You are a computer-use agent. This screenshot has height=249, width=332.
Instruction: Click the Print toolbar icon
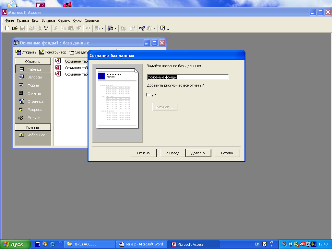(x=32, y=28)
